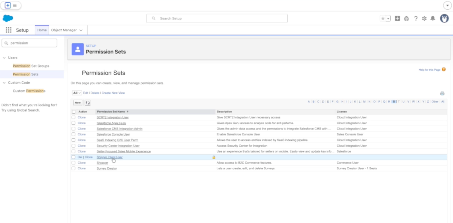Click the Help for this Page link text
The width and height of the screenshot is (453, 223).
[x=429, y=70]
